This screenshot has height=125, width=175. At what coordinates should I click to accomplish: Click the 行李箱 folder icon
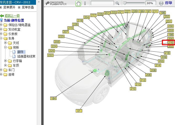[x=10, y=61]
